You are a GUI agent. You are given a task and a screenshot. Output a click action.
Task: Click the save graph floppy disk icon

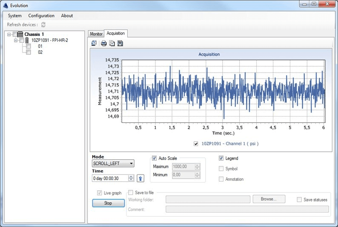120,43
